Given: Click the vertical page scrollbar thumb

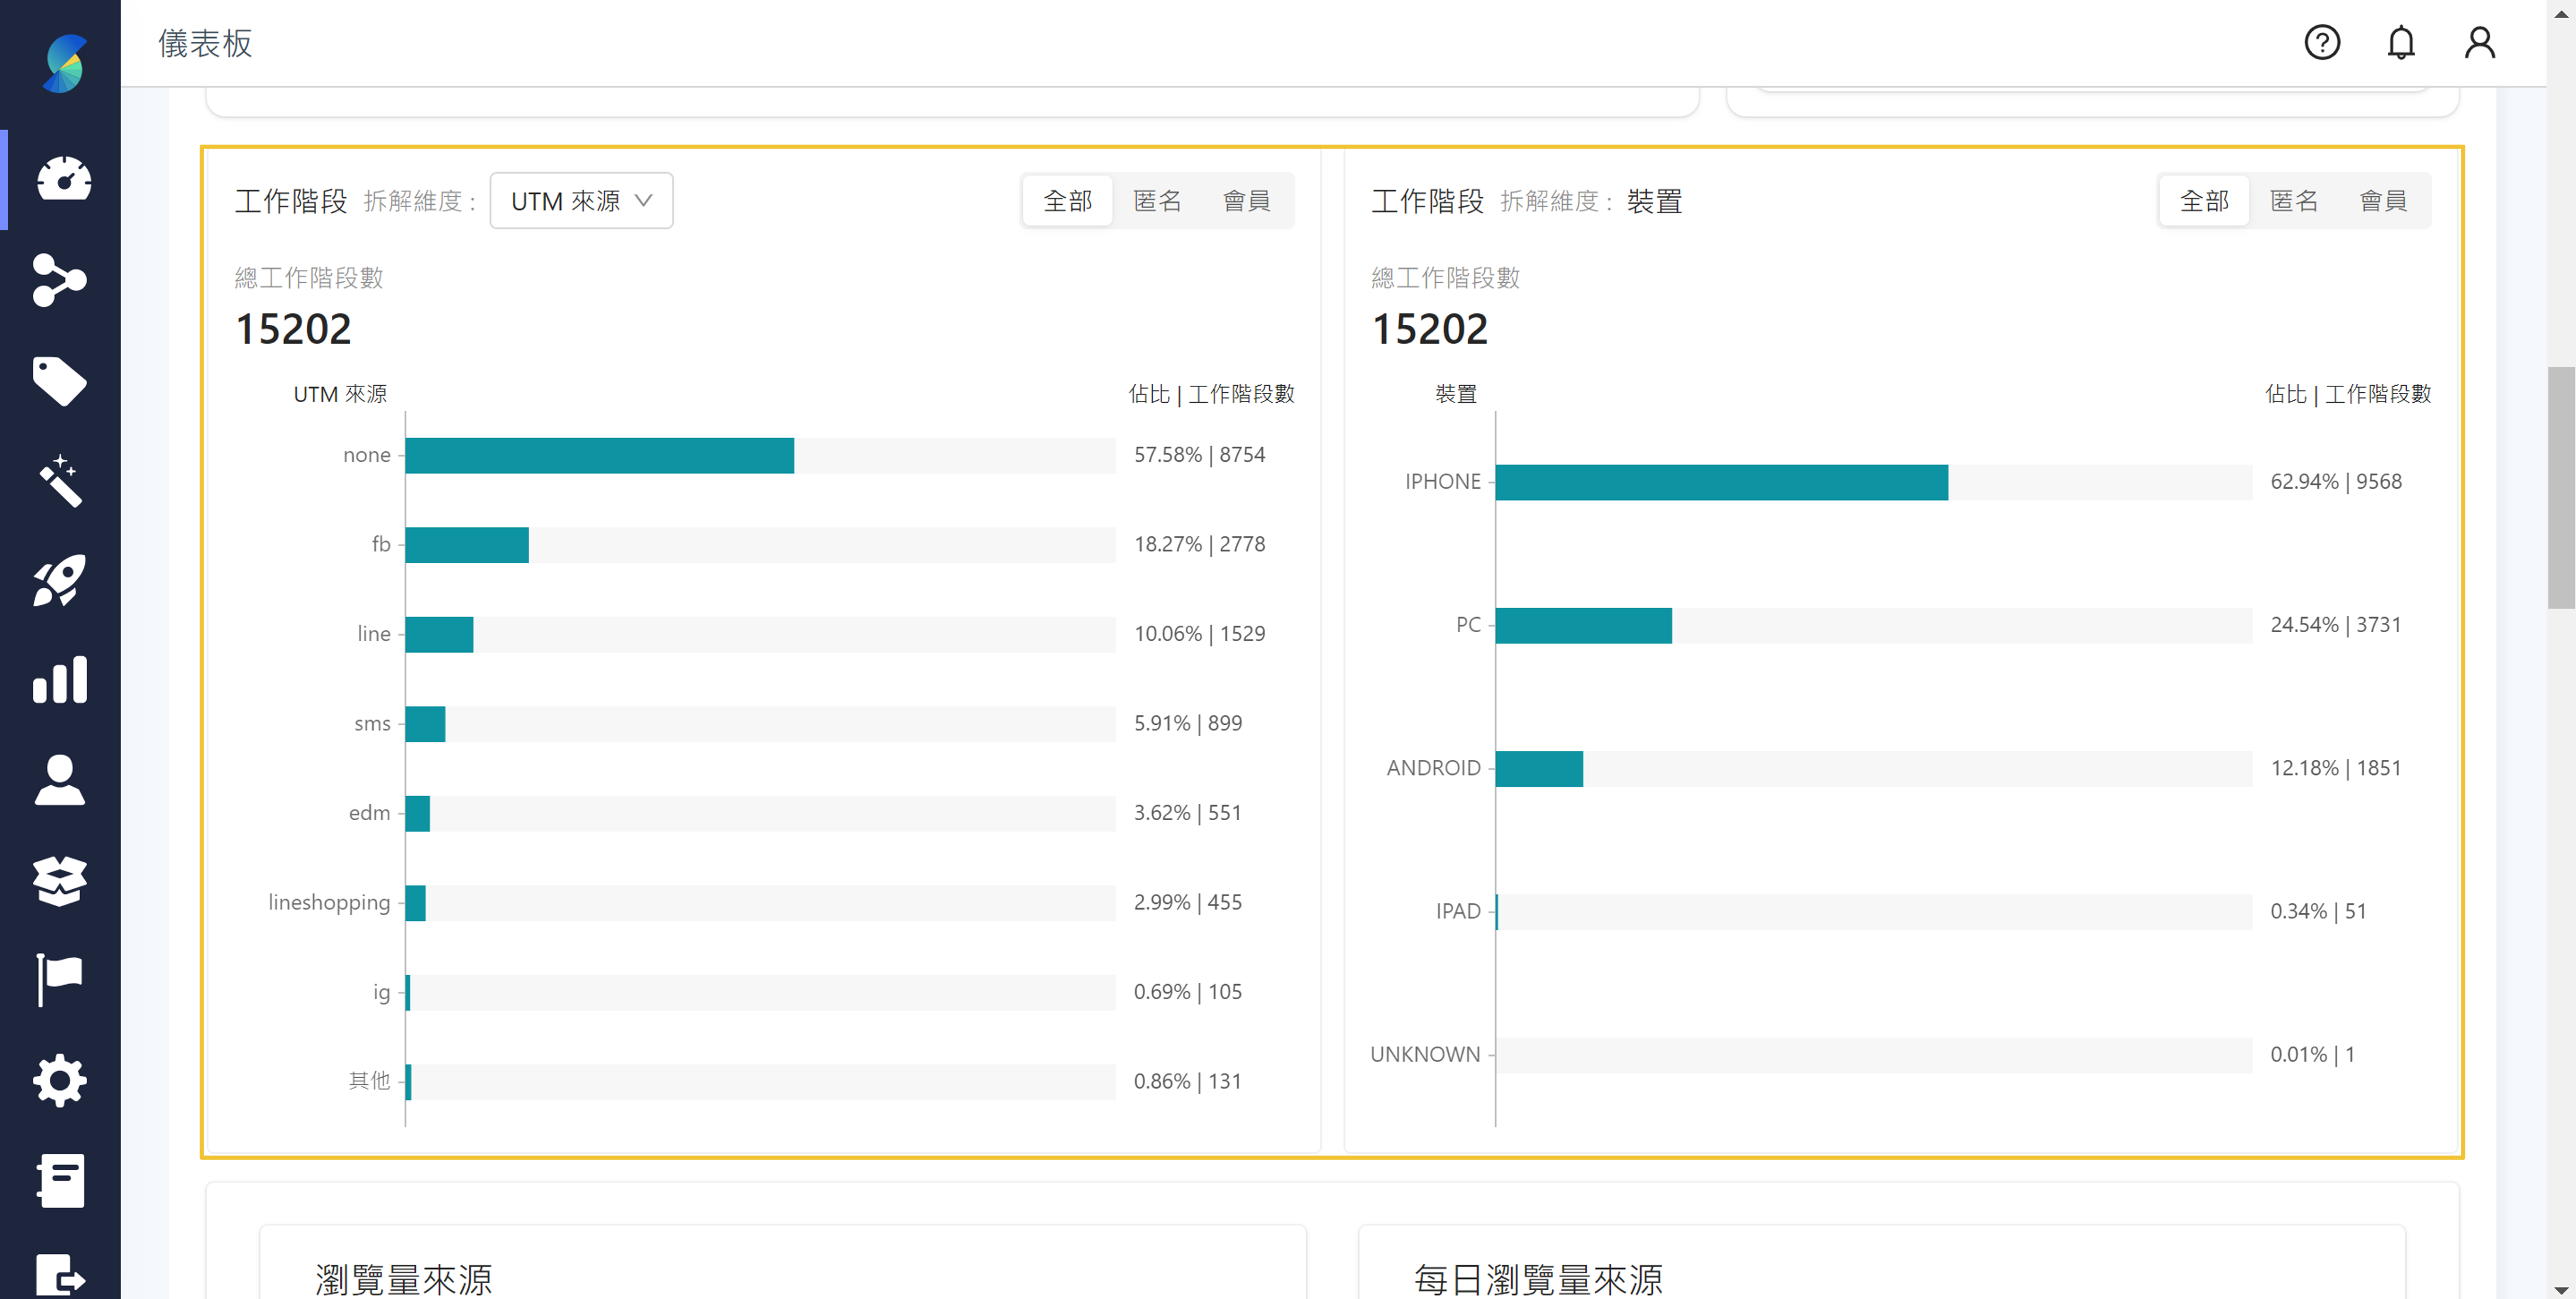Looking at the screenshot, I should pos(2560,487).
